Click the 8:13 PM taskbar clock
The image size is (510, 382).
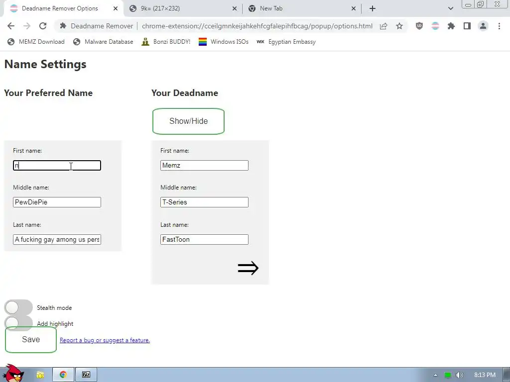(485, 375)
